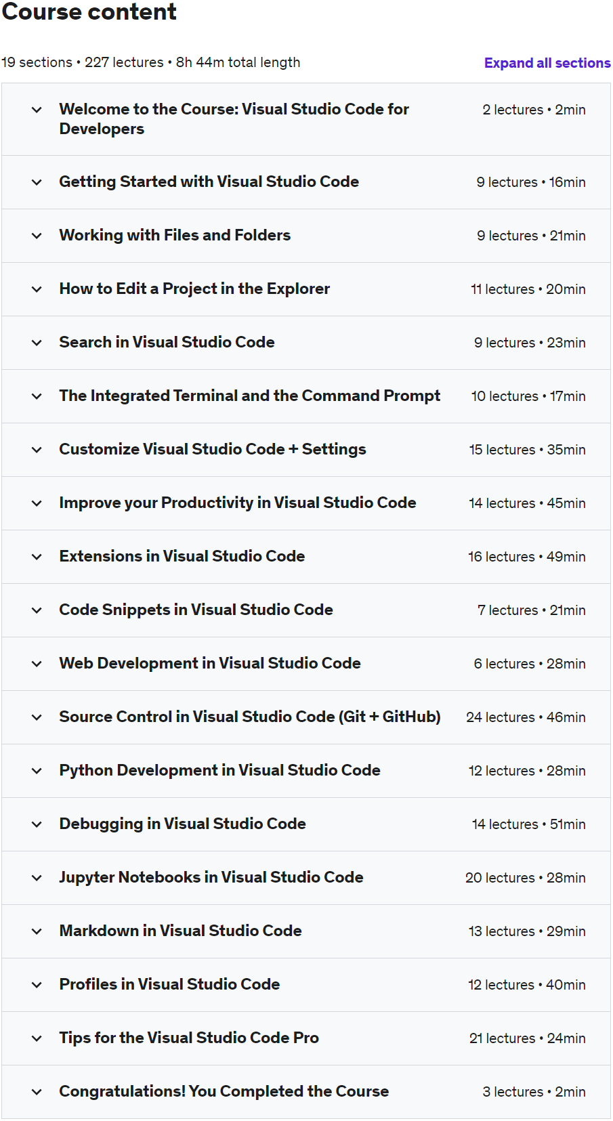Click '10 lectures • 17min' duration text
Viewport: 613px width, 1121px height.
click(x=528, y=396)
